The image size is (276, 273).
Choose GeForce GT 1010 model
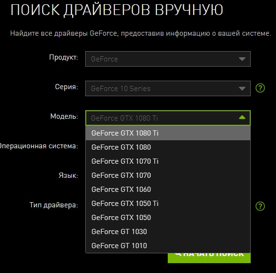[168, 246]
